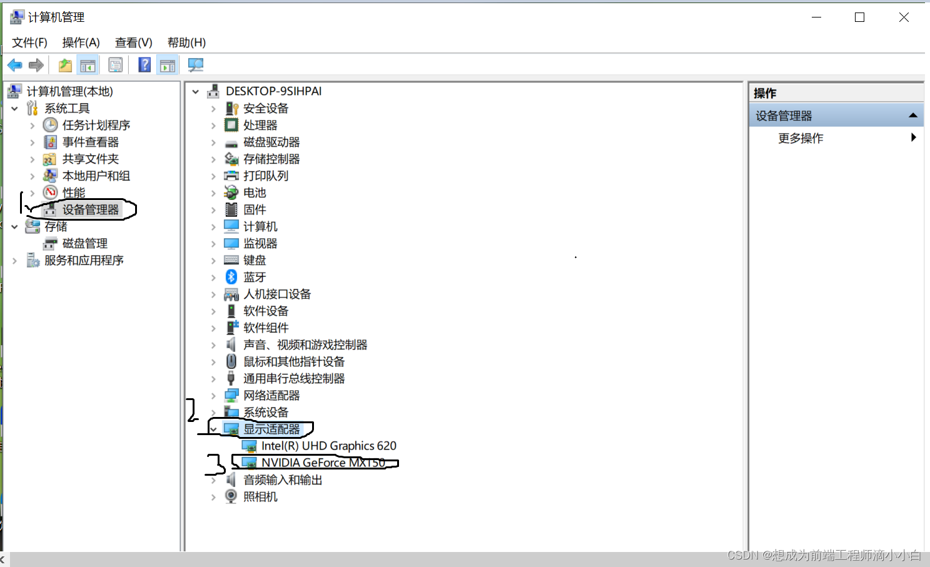Open help via the question mark icon
This screenshot has width=930, height=567.
[144, 64]
